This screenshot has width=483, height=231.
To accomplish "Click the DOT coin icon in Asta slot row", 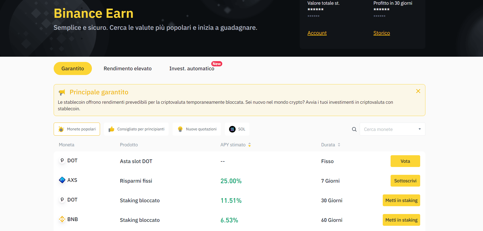I will [x=62, y=160].
